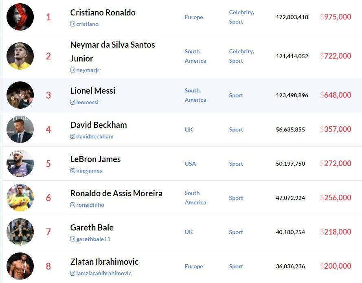Open Lionel Messi's profile thumbnail

[x=20, y=95]
